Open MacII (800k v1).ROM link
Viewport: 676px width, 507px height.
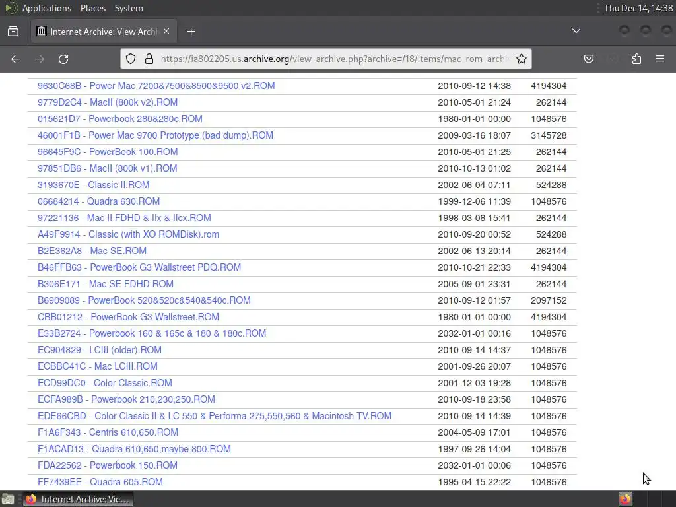108,168
